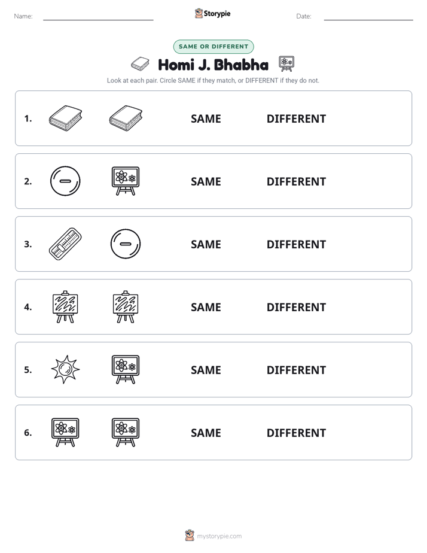This screenshot has height=553, width=427.
Task: Click the Storypie logo at top
Action: (213, 13)
